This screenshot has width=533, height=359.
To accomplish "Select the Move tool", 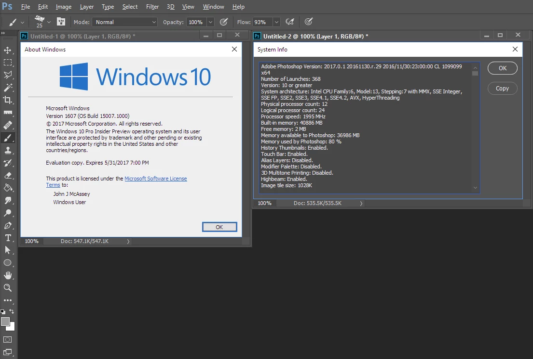I will click(8, 50).
